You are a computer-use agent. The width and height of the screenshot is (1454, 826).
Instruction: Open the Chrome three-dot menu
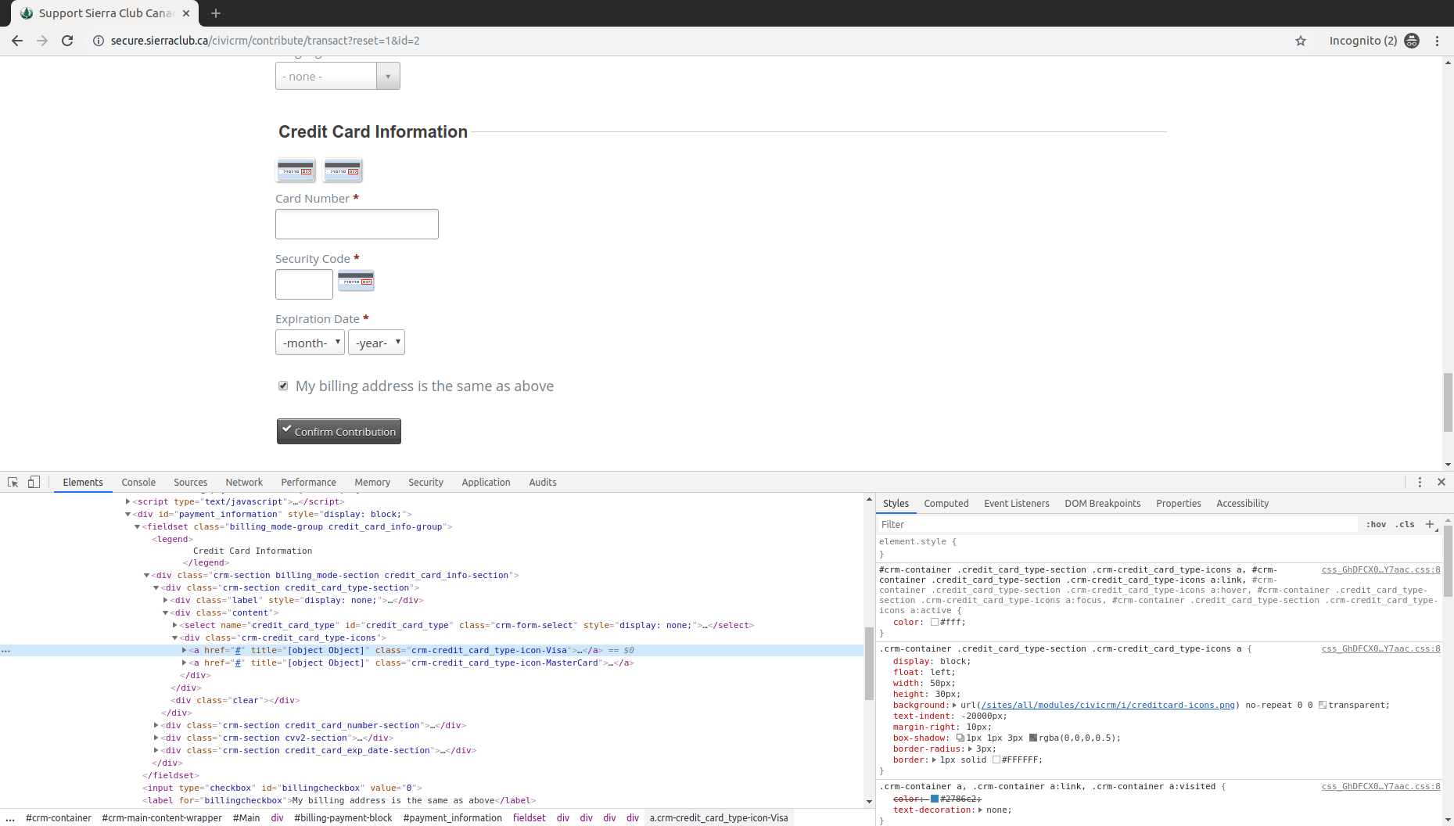point(1437,41)
